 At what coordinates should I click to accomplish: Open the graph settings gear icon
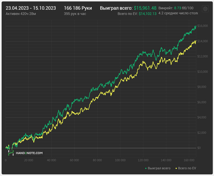(x=205, y=9)
